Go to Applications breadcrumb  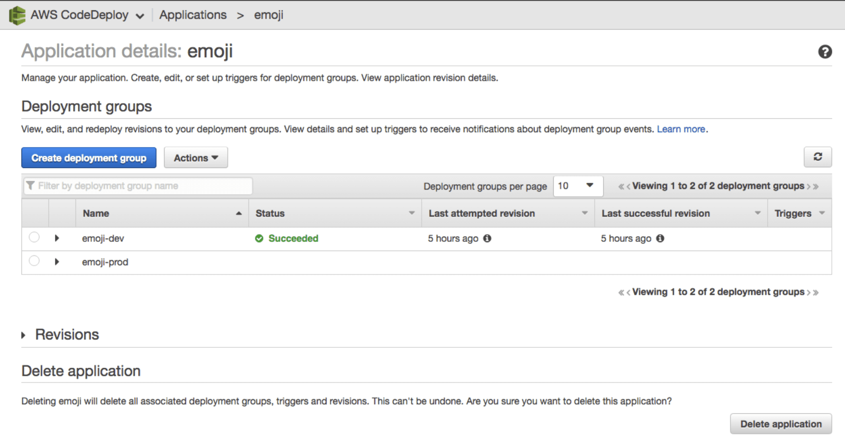point(193,15)
